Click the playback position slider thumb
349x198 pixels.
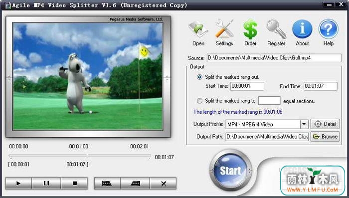click(x=87, y=156)
